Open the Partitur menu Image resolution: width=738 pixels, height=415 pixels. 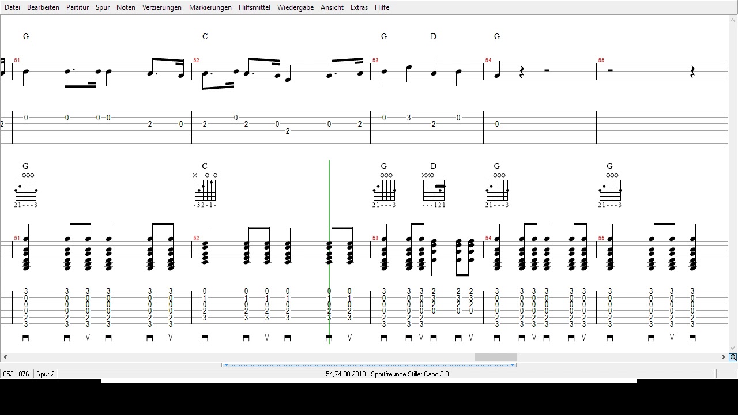point(77,7)
